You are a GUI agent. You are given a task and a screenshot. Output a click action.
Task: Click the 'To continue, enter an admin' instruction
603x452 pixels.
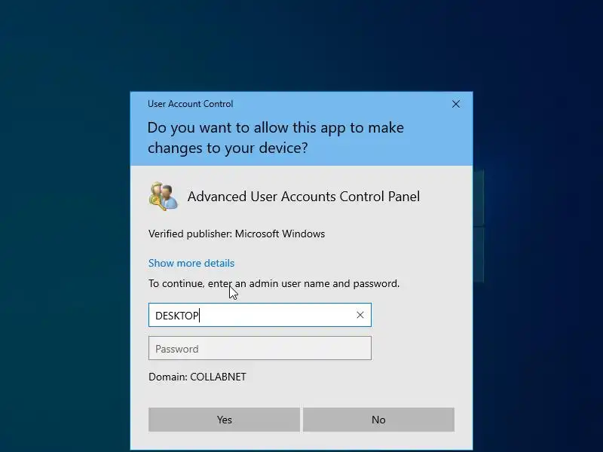coord(274,284)
